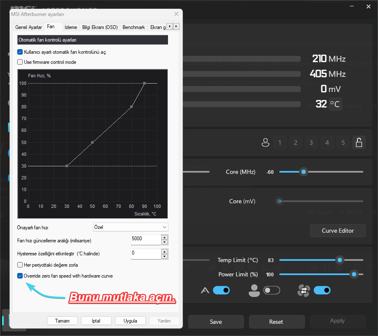Image resolution: width=378 pixels, height=336 pixels.
Task: Switch to the İzleme tab
Action: (71, 27)
